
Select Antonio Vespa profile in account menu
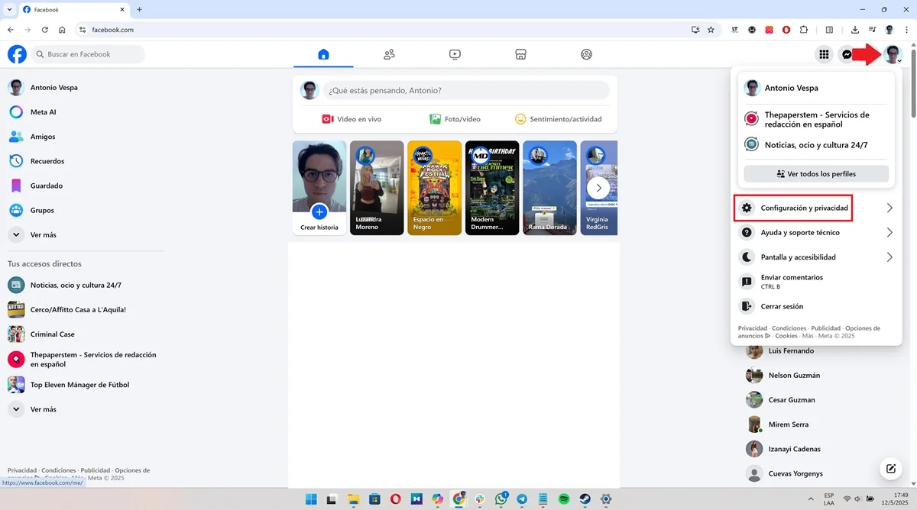pos(816,88)
